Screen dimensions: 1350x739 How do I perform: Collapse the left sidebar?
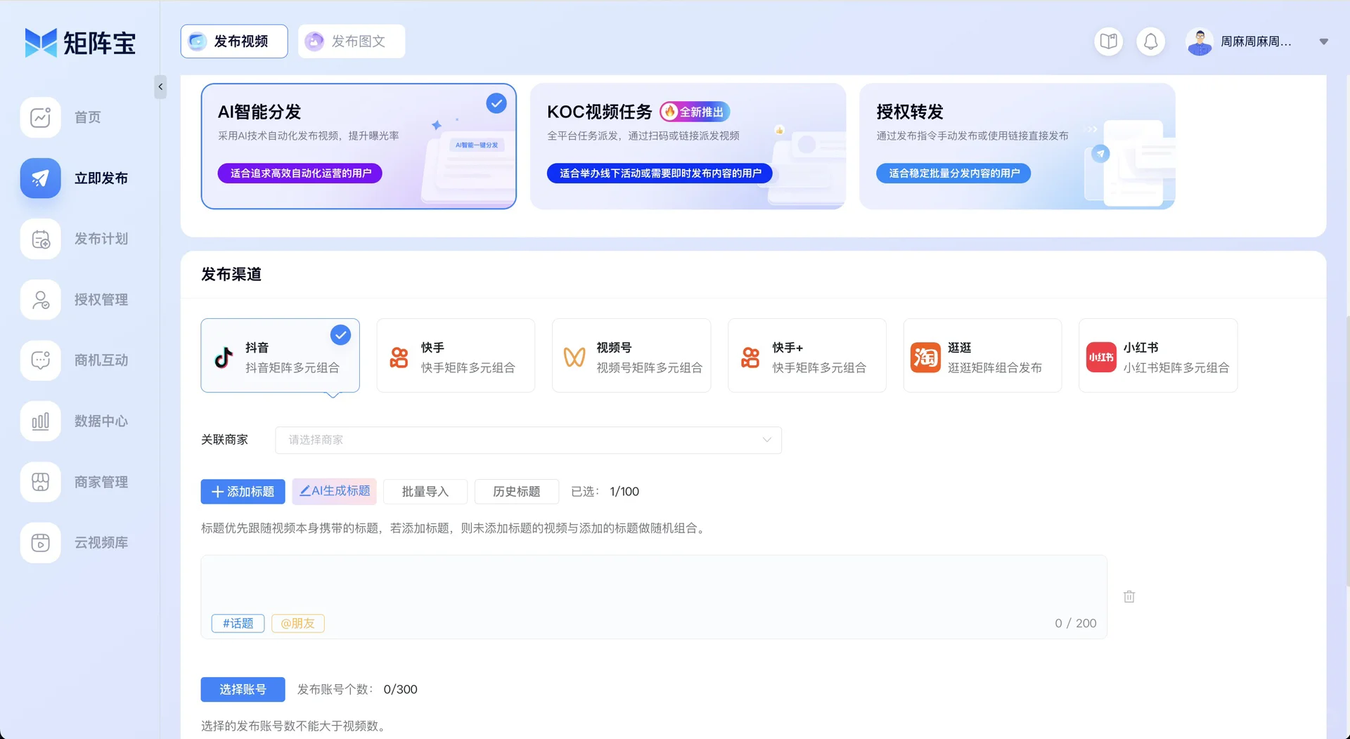[160, 87]
